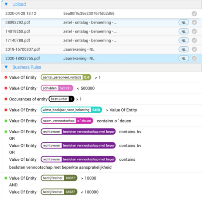The height and width of the screenshot is (198, 203).
Task: Click naam_vennootschap o'douce entity tag
Action: [x=67, y=121]
